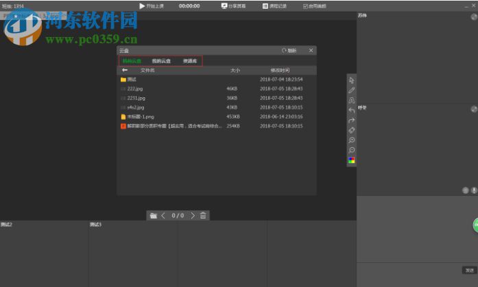This screenshot has width=478, height=287.
Task: Select the red-icon document sized 254KB
Action: coord(217,126)
